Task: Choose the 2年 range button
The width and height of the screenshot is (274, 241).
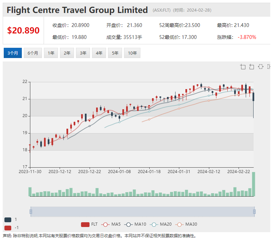Action: tap(67, 53)
